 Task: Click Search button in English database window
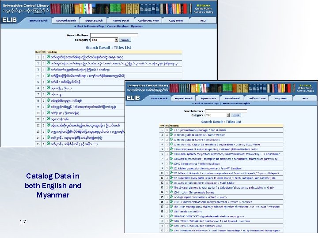tap(236, 115)
